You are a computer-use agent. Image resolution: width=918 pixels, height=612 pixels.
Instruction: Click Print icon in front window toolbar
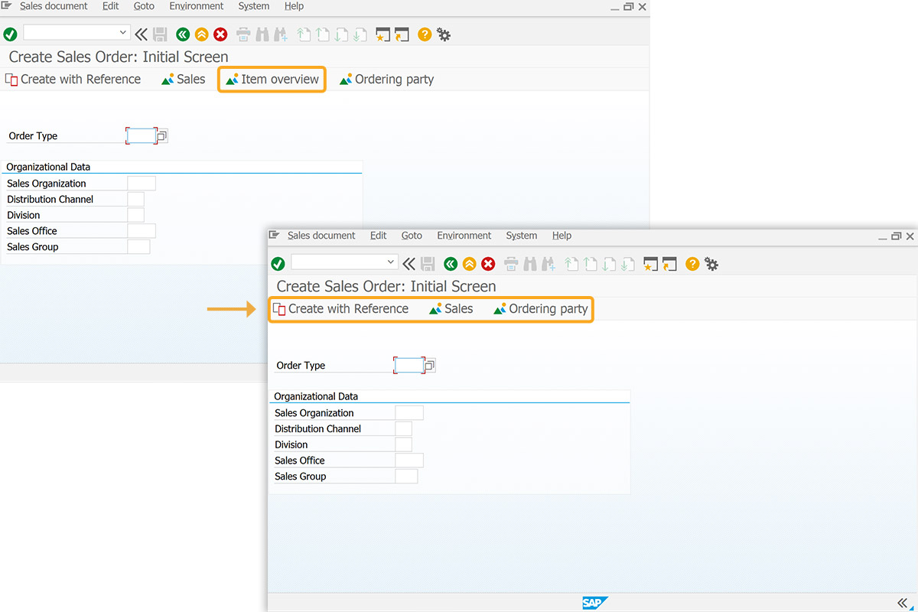click(x=511, y=264)
